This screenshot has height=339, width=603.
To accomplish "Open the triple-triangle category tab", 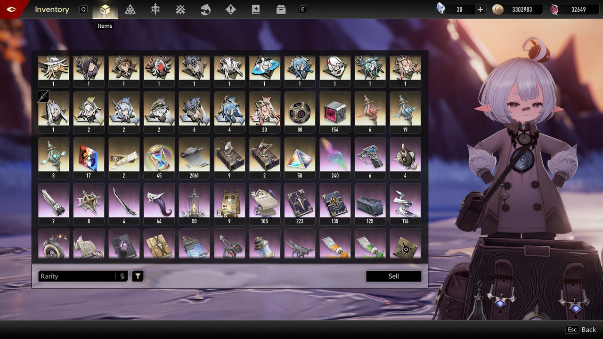I will point(130,9).
